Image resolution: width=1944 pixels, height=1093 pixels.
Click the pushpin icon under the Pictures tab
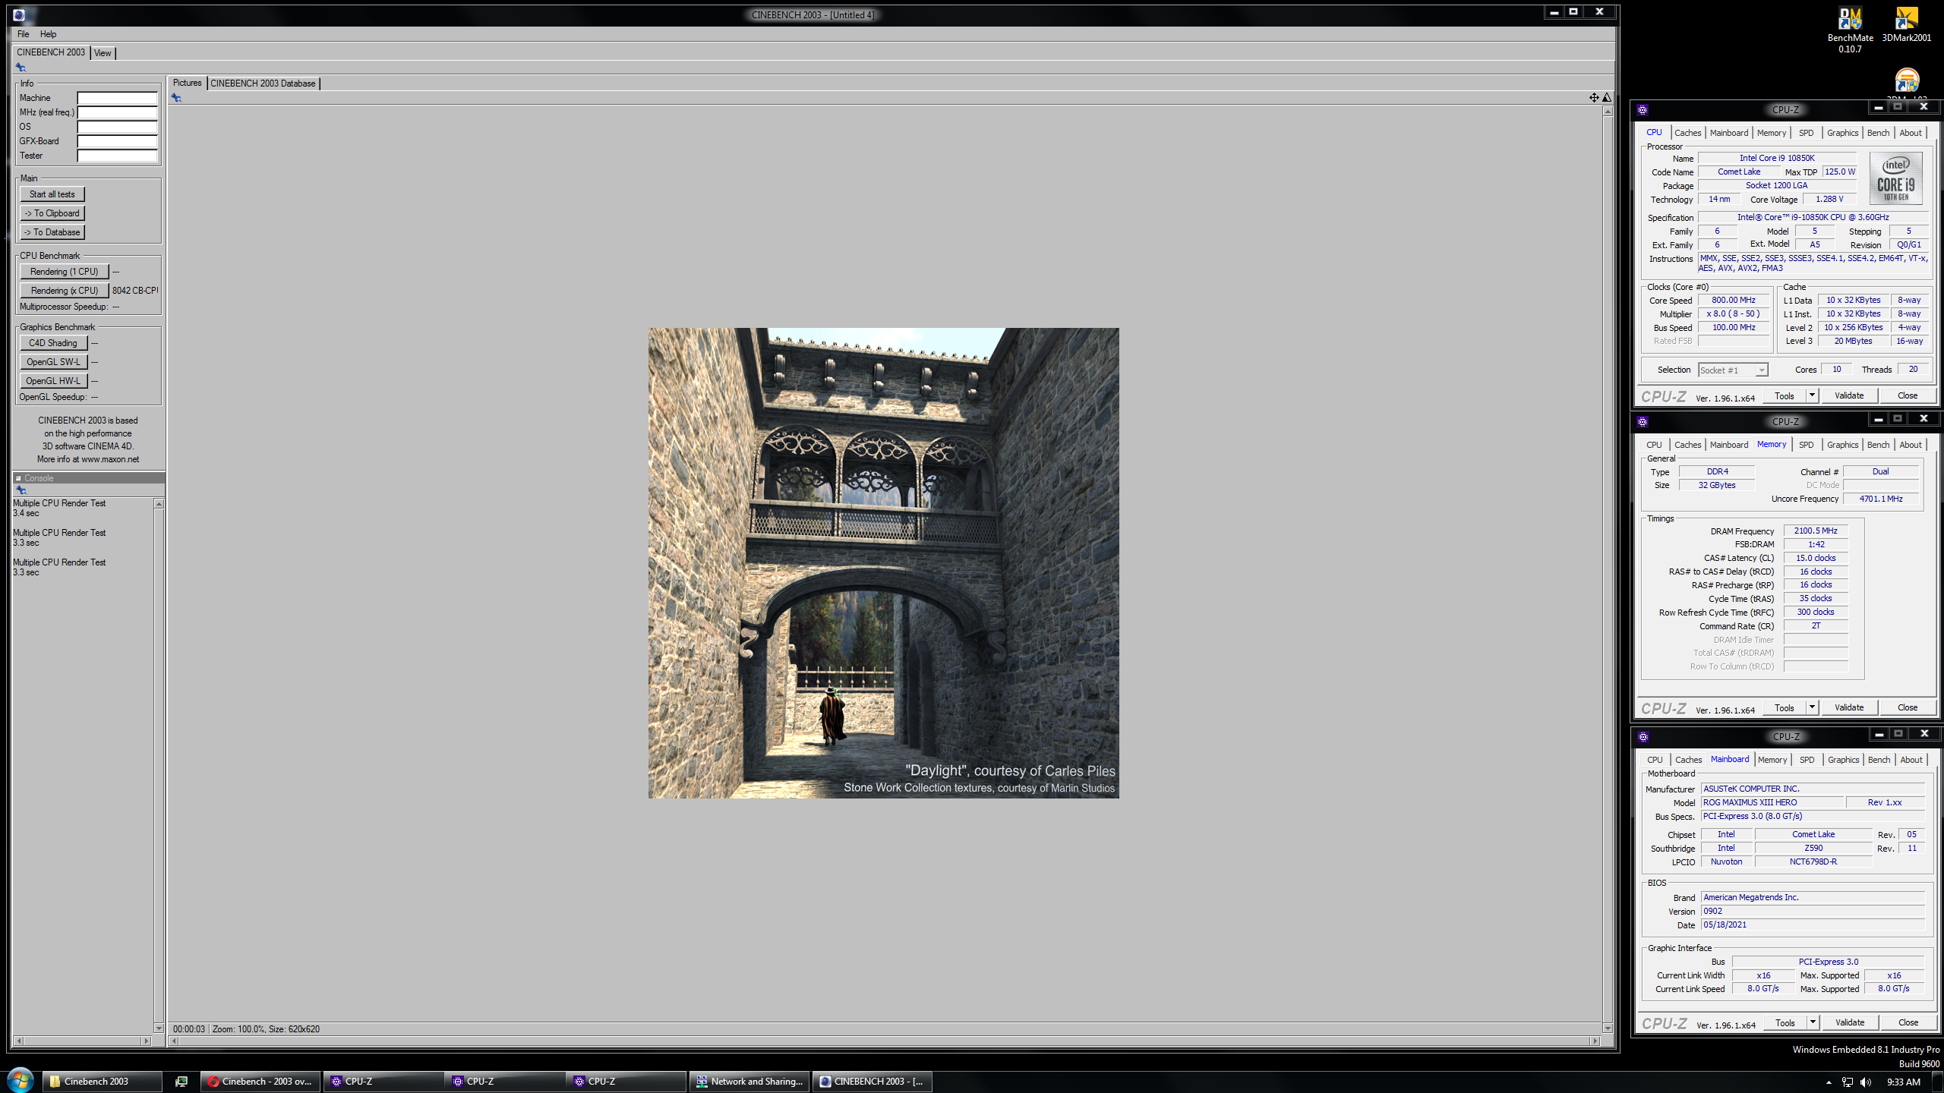click(176, 98)
